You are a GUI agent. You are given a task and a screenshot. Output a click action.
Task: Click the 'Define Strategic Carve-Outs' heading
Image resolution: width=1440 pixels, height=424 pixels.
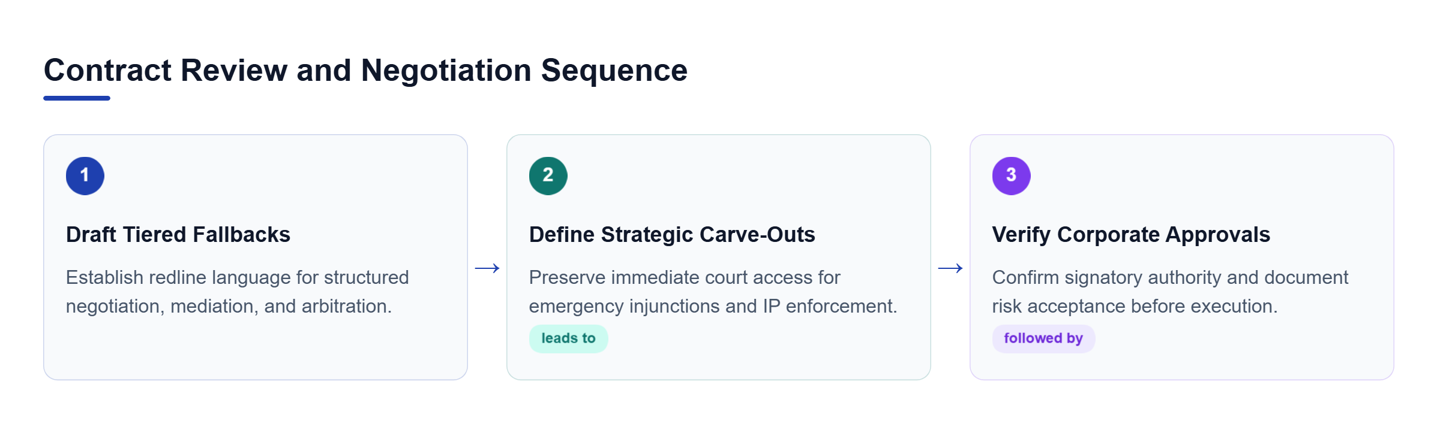click(x=672, y=234)
